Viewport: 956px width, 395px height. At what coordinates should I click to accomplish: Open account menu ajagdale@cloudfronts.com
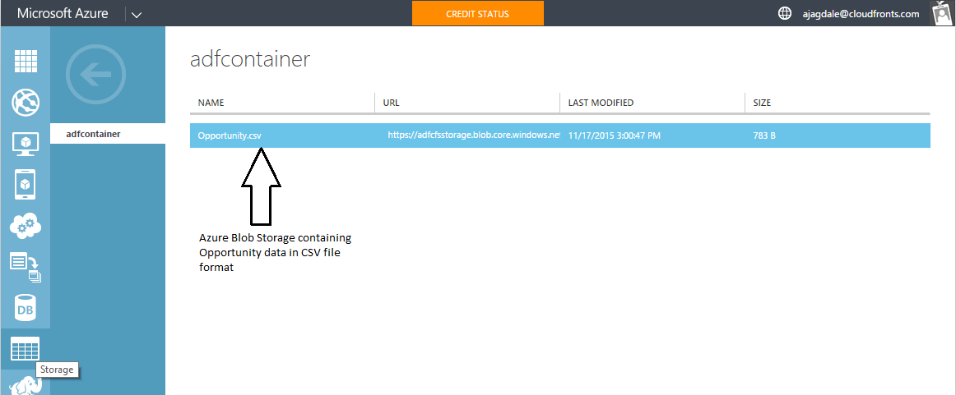click(x=861, y=14)
